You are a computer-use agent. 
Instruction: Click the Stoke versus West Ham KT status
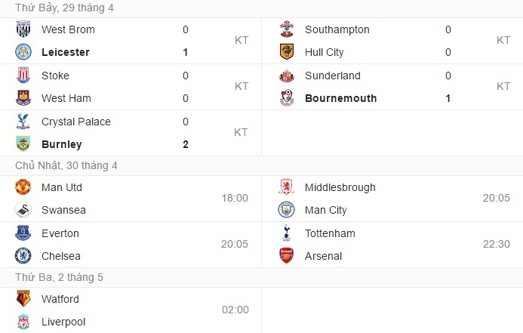242,86
